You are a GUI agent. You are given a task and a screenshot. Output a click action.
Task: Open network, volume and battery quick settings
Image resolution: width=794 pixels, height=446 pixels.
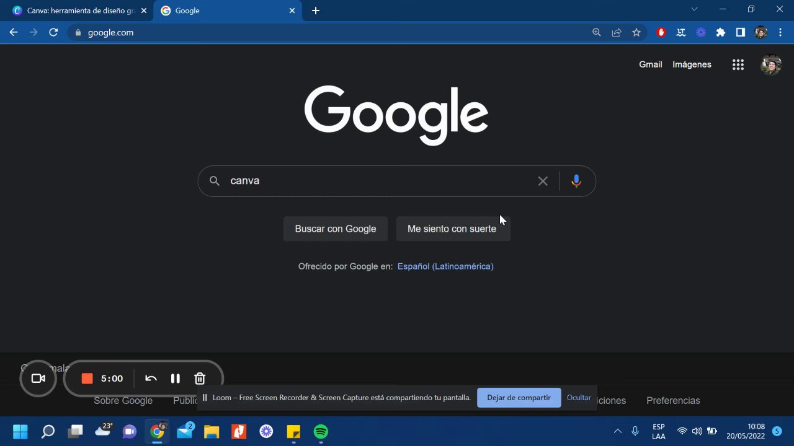(x=697, y=431)
